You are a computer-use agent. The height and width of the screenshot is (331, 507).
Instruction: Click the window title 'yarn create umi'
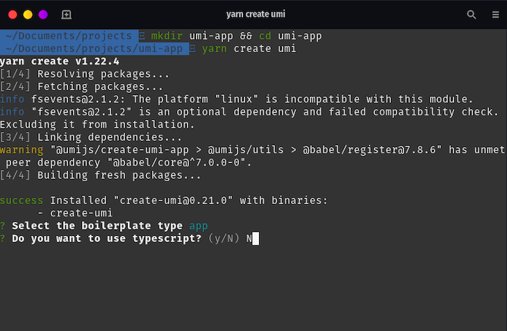[x=256, y=14]
